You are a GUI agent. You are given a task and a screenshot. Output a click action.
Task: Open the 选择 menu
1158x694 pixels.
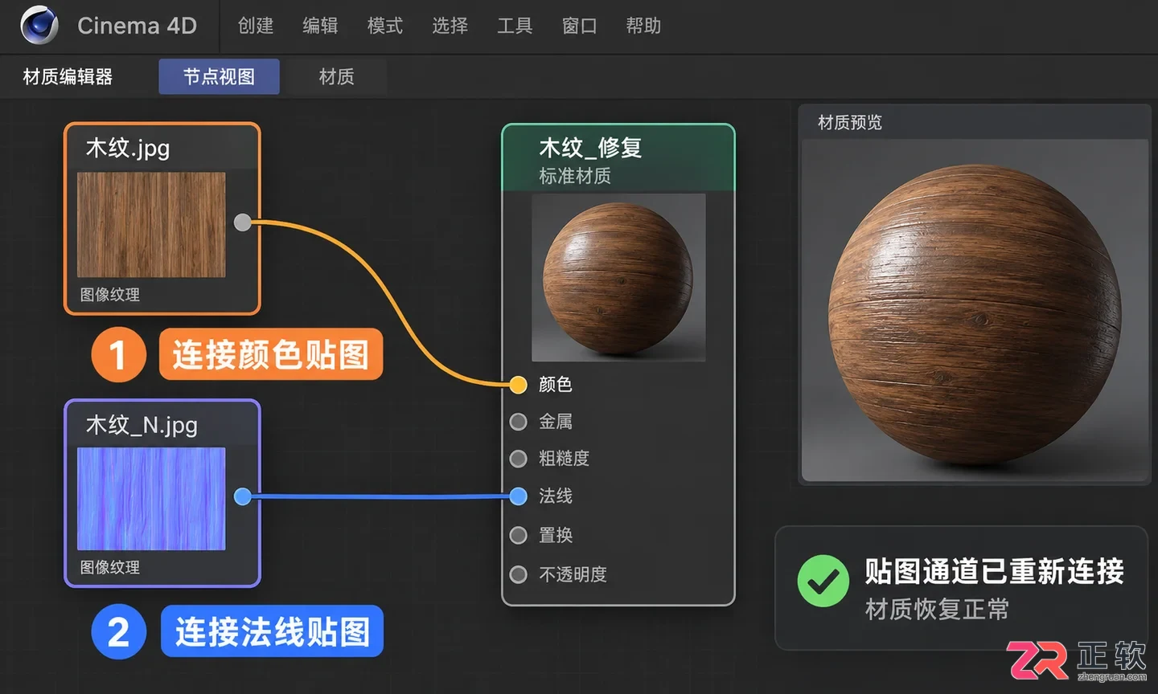coord(450,26)
